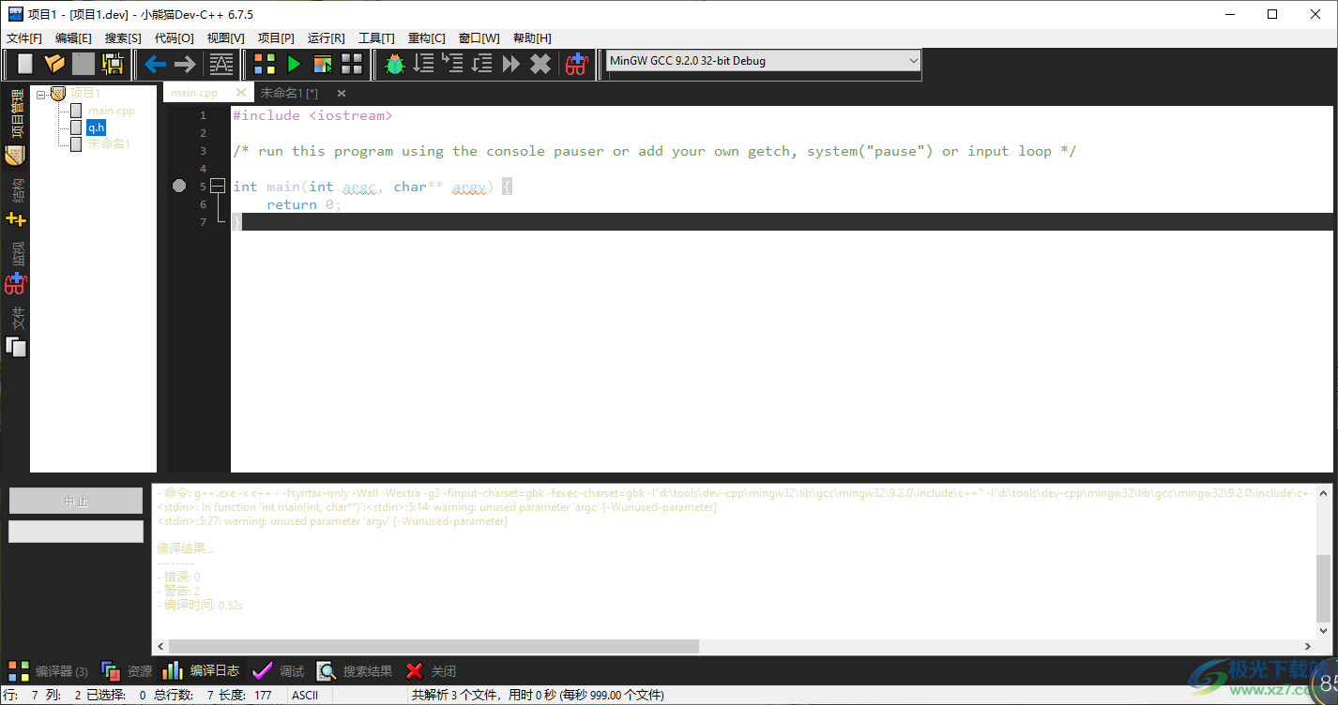Screen dimensions: 1338x705
Task: Click the colorful Compile squares icon
Action: pyautogui.click(x=265, y=64)
